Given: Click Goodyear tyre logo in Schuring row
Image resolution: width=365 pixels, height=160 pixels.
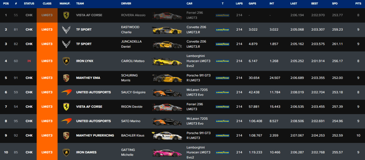Looking at the screenshot, I should tap(222, 78).
